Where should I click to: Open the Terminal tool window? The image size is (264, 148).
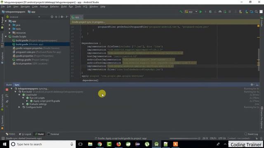(53, 134)
